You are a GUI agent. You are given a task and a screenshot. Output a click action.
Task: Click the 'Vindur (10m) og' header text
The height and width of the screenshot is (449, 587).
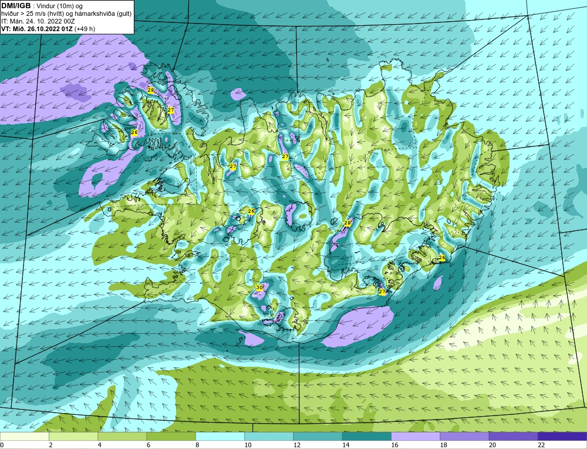pyautogui.click(x=60, y=6)
